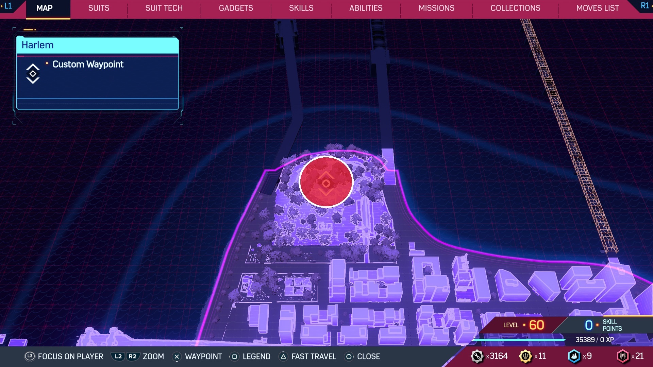Open the Suits tab

point(99,8)
